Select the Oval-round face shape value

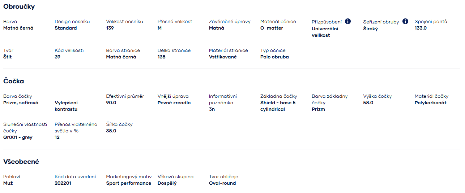pos(222,183)
